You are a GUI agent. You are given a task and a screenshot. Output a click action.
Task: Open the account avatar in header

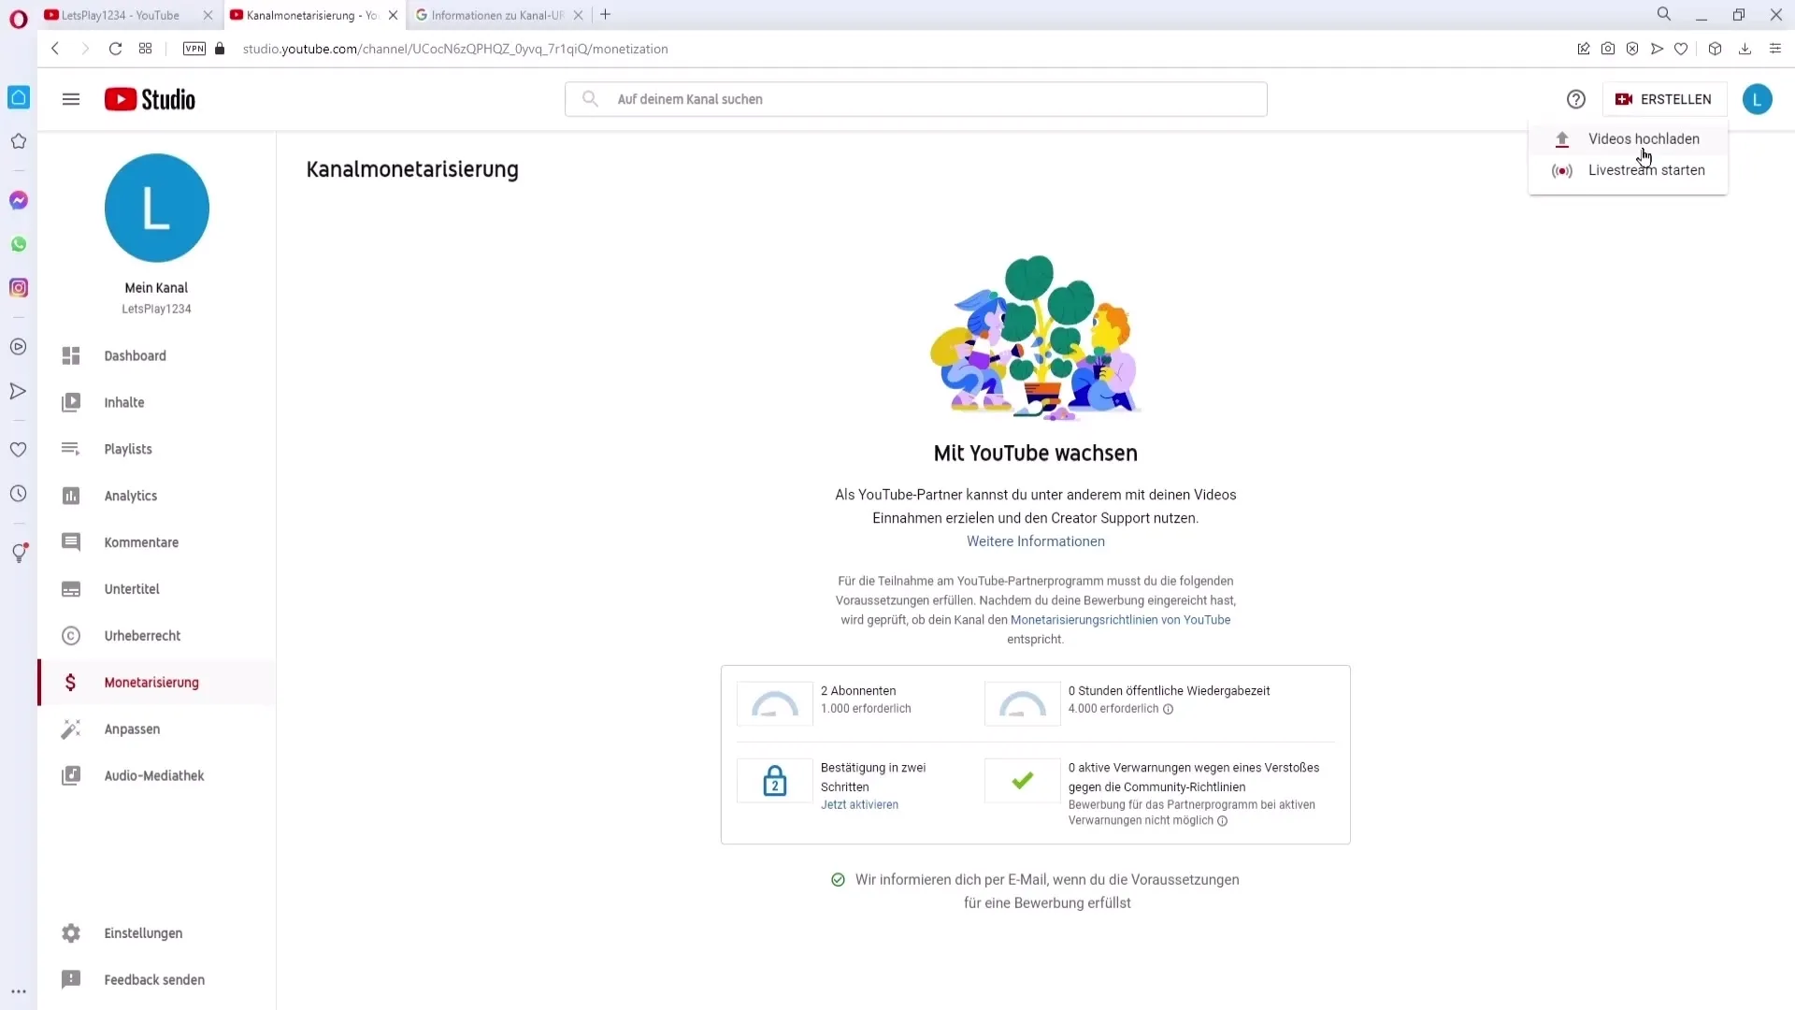(x=1758, y=99)
